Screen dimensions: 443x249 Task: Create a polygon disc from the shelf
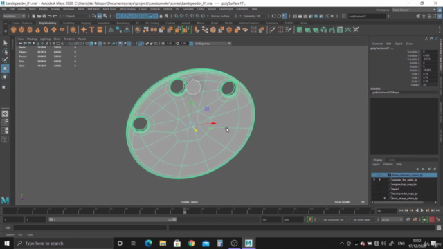click(62, 30)
